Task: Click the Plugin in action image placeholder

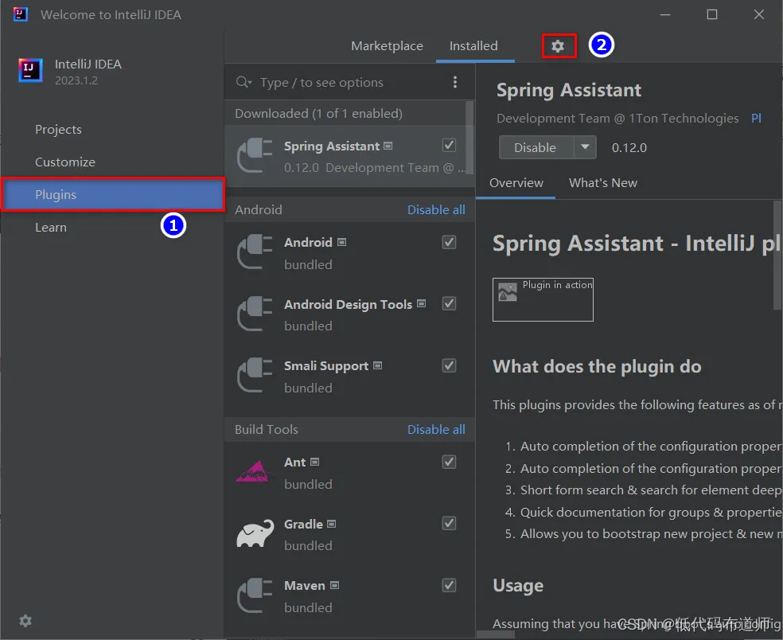Action: [543, 299]
